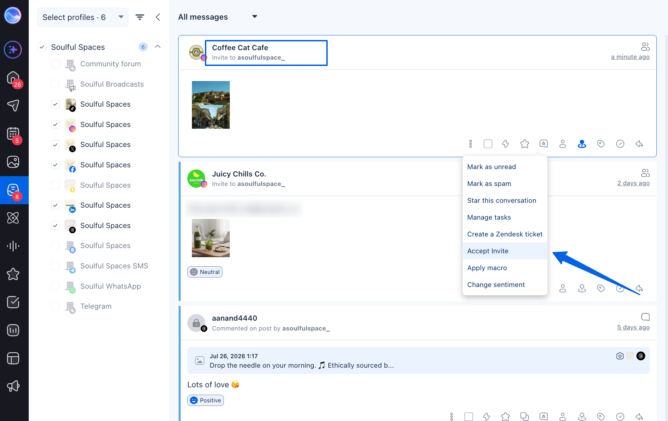The image size is (668, 421).
Task: Check the Soulful WhatsApp profile checkbox
Action: [55, 286]
